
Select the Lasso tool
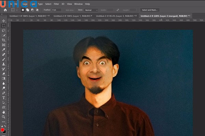tap(3, 31)
